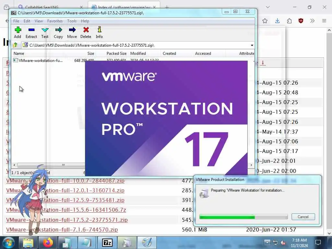Open VMware-workstation-full-17.5.2-23775571.zip link

[67, 220]
